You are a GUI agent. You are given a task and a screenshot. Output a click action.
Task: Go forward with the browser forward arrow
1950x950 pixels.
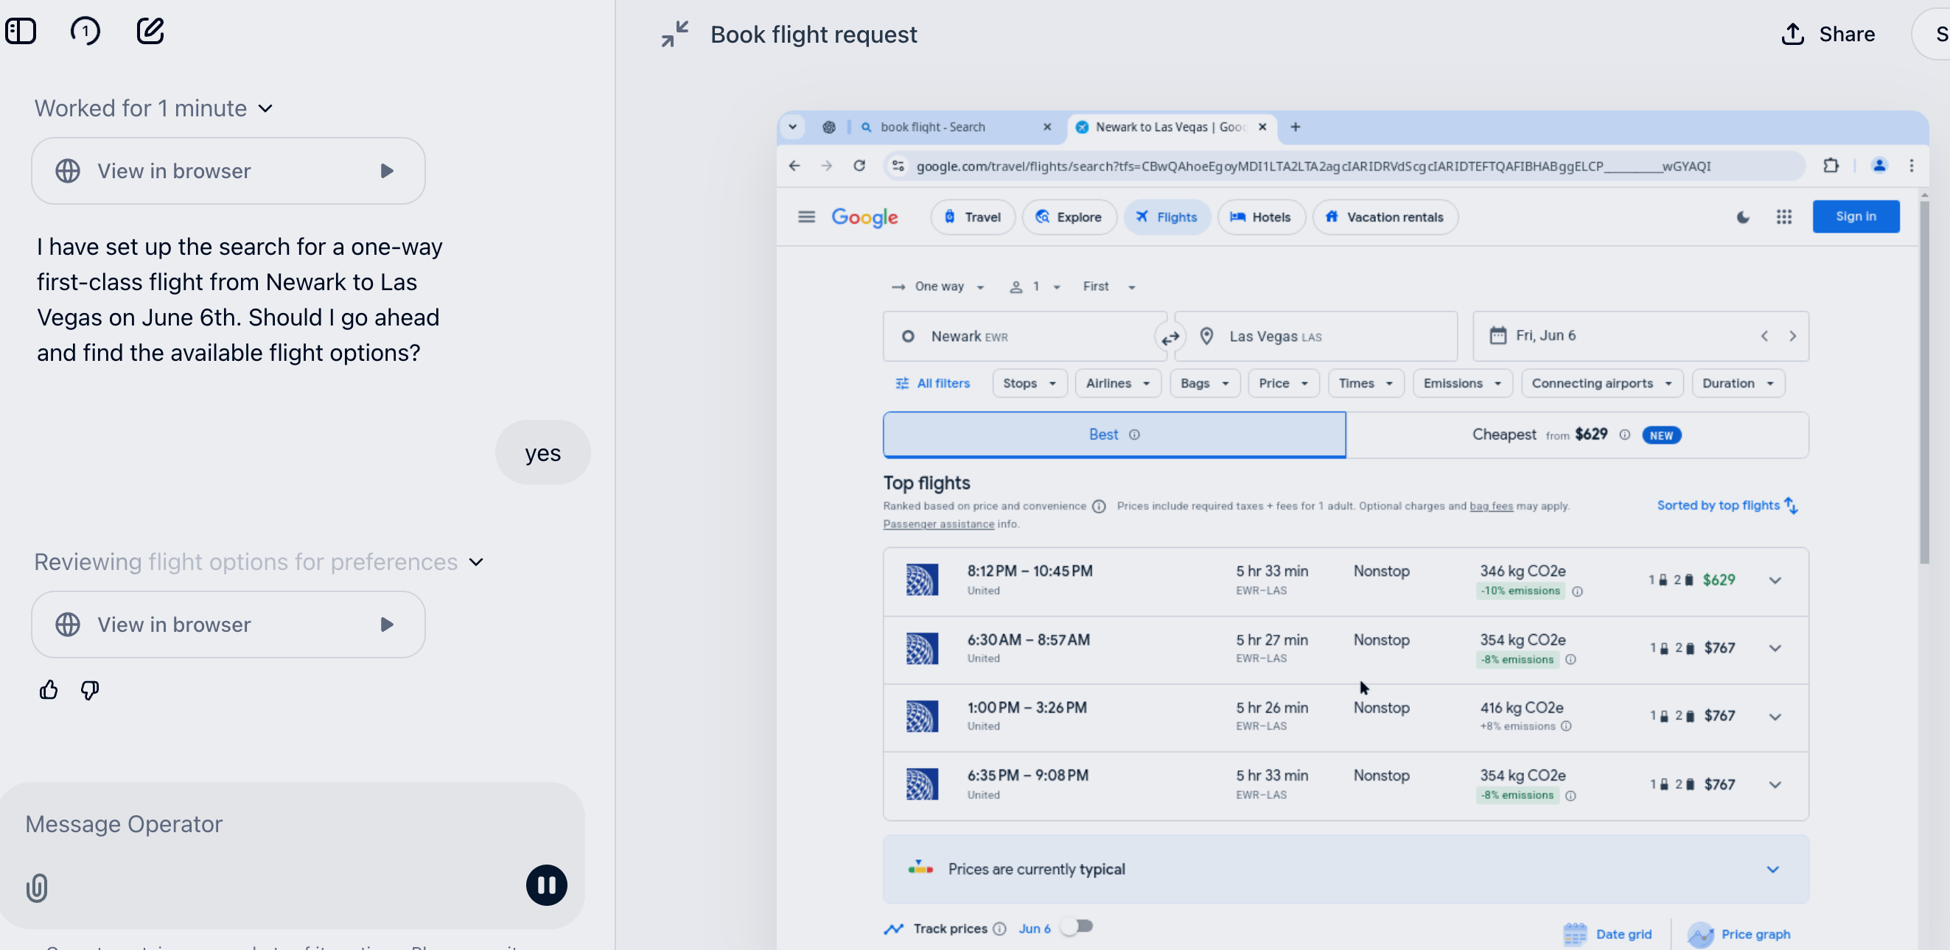coord(827,166)
